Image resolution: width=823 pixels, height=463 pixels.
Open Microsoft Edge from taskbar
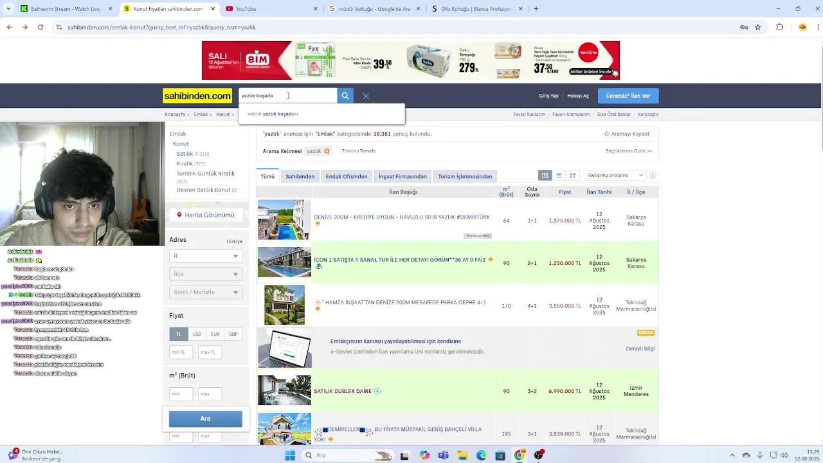click(x=481, y=455)
